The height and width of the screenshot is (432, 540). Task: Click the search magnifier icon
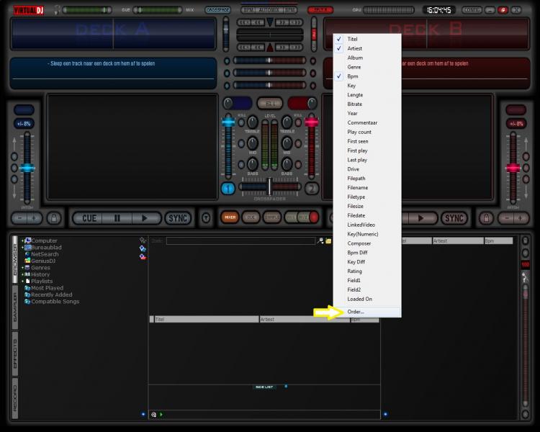point(320,240)
